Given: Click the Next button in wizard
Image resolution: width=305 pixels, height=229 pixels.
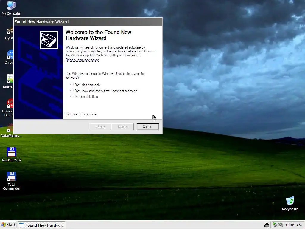Looking at the screenshot, I should click(122, 127).
